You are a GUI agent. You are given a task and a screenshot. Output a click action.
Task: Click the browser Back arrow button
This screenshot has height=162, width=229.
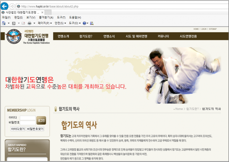[x=4, y=6]
